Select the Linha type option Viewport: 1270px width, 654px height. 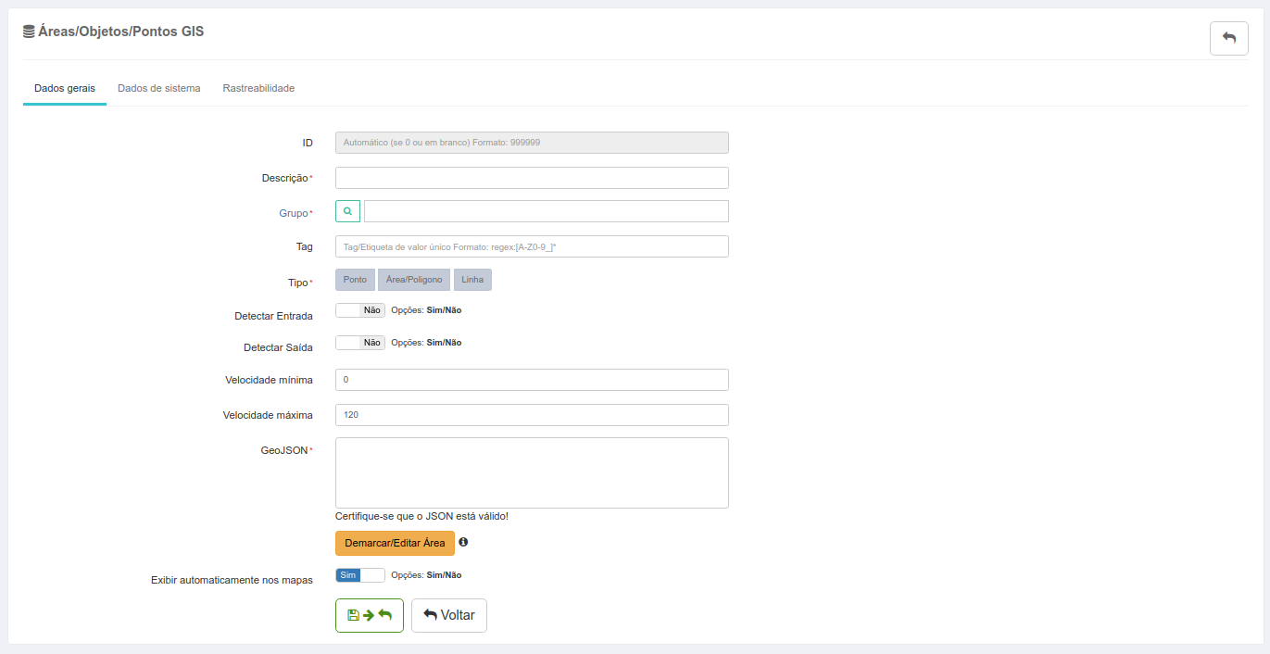click(472, 280)
